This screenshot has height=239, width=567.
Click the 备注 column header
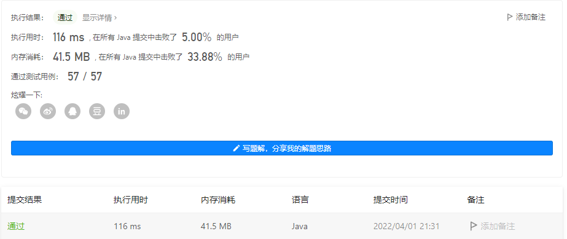(x=475, y=200)
